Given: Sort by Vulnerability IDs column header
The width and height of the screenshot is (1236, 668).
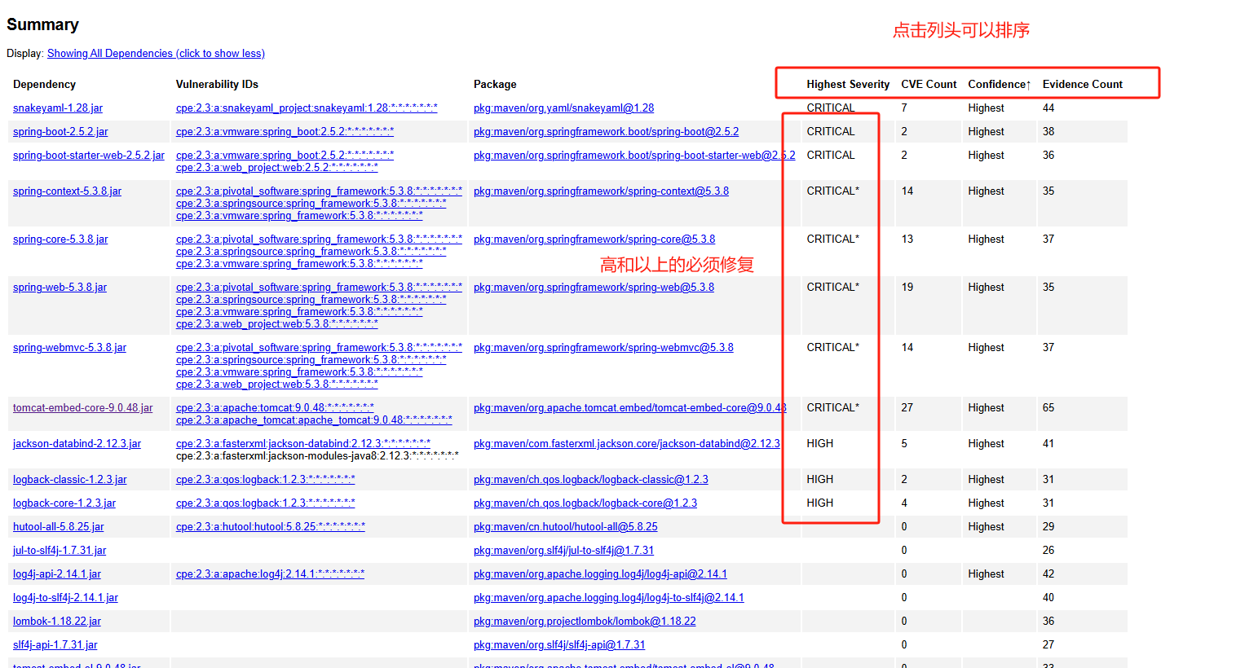Looking at the screenshot, I should (217, 85).
